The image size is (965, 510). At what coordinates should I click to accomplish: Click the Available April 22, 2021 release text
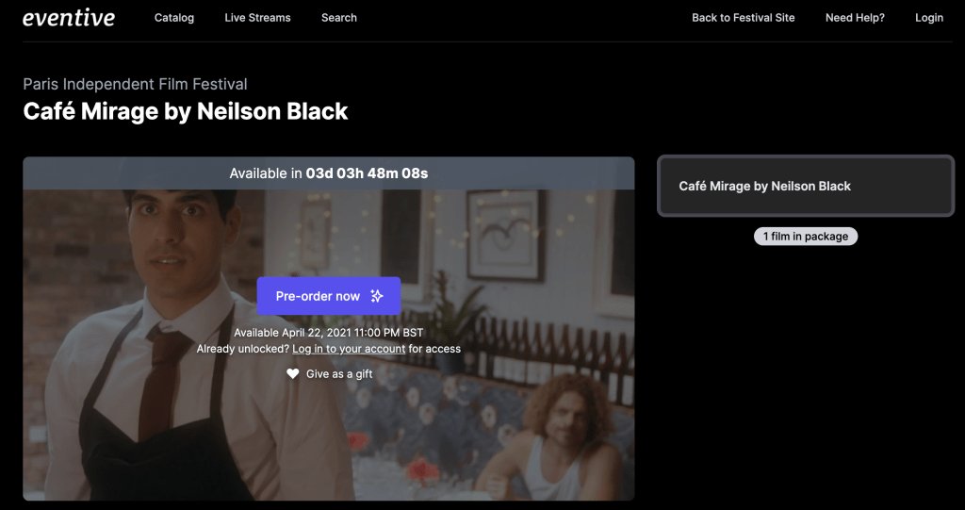pos(329,333)
